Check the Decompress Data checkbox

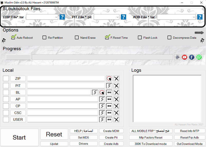(x=169, y=38)
